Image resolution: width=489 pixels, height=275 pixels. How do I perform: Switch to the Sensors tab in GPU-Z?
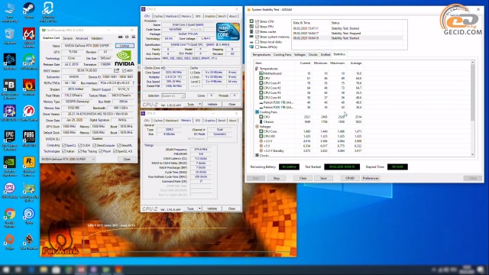(x=68, y=38)
